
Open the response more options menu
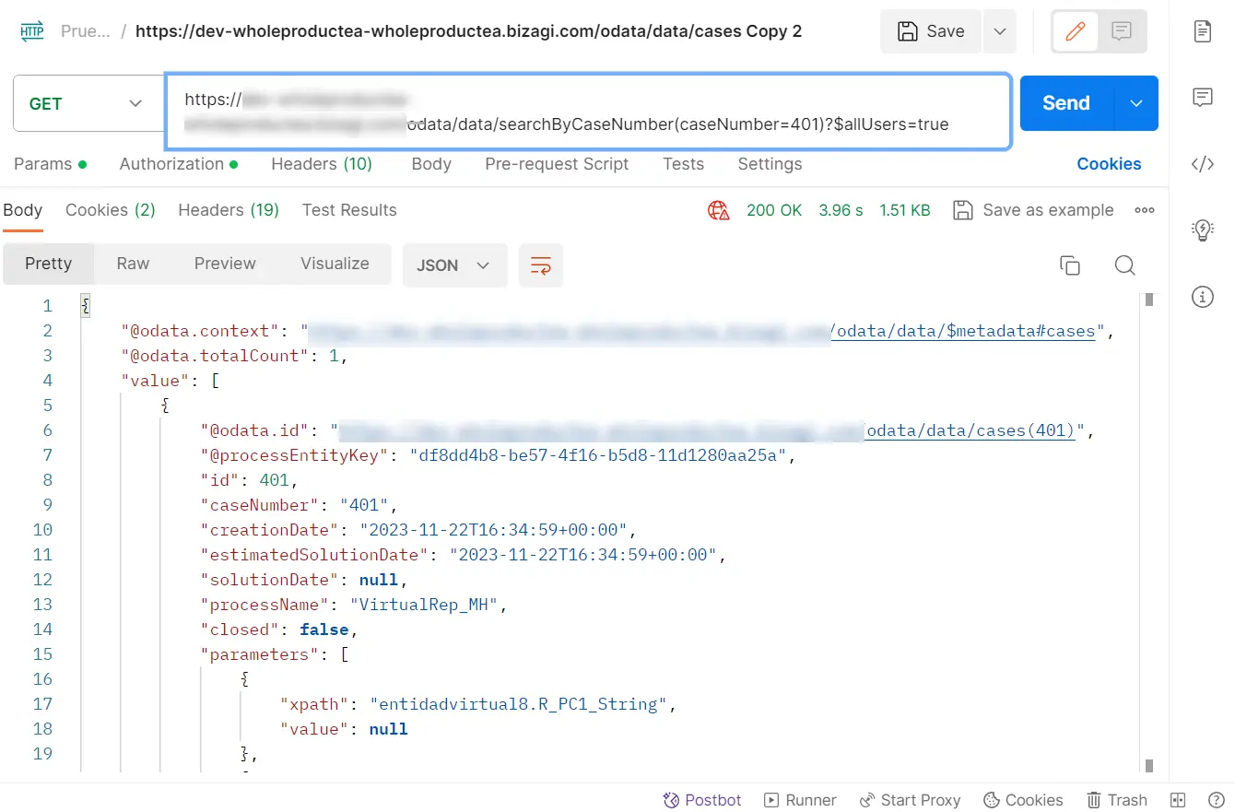[1145, 210]
